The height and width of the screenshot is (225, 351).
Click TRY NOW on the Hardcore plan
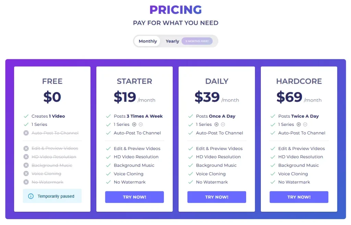pyautogui.click(x=299, y=197)
